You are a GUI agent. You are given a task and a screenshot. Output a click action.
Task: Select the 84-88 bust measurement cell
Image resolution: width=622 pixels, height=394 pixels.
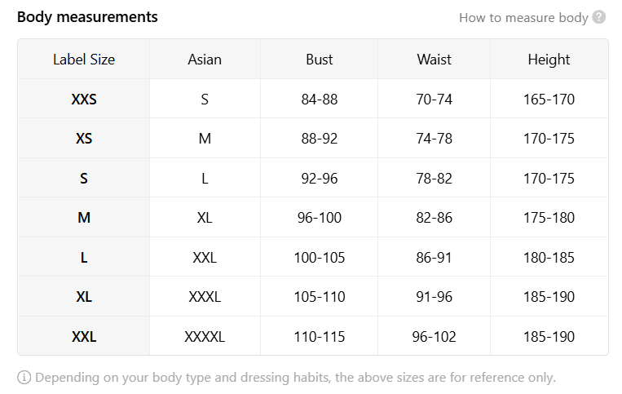click(x=320, y=100)
